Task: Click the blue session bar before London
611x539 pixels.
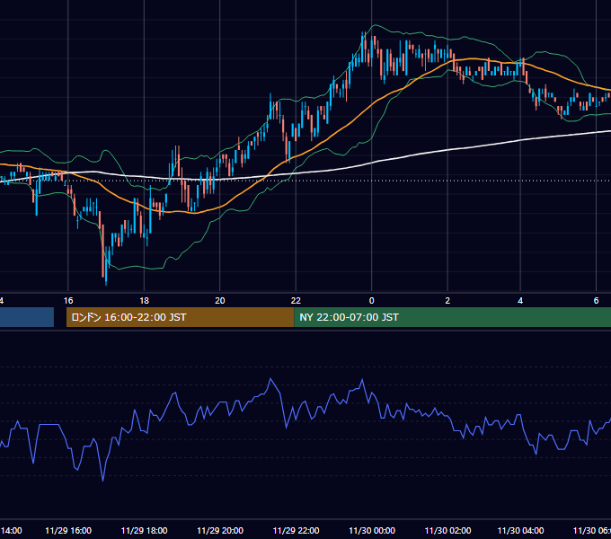Action: 27,317
